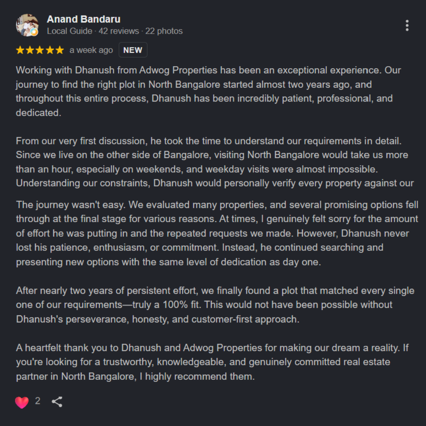Select the third star in the rating

coord(40,50)
